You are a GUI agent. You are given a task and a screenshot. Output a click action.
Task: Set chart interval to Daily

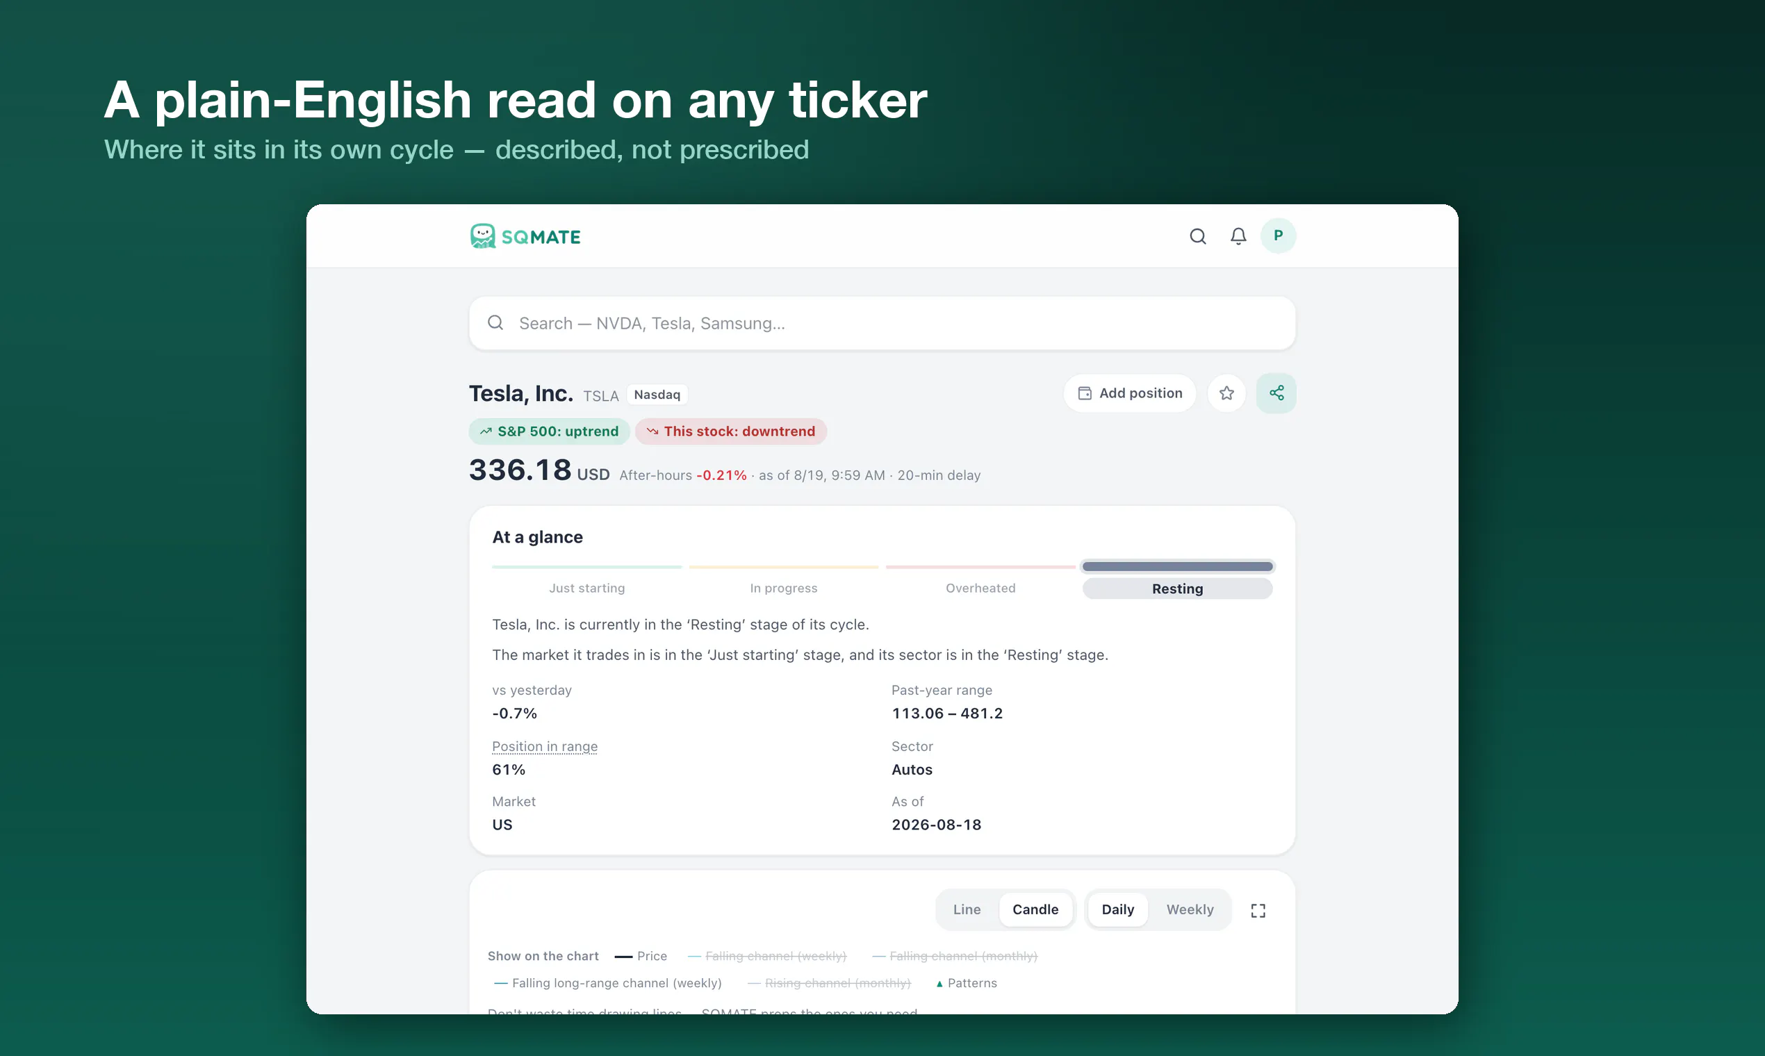(x=1117, y=909)
